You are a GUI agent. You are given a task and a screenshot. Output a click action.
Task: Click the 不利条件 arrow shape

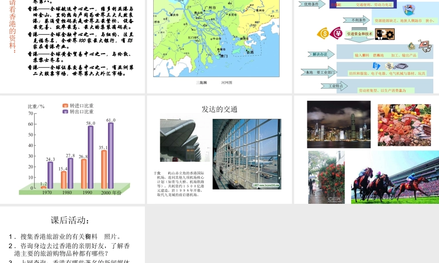tap(356, 20)
